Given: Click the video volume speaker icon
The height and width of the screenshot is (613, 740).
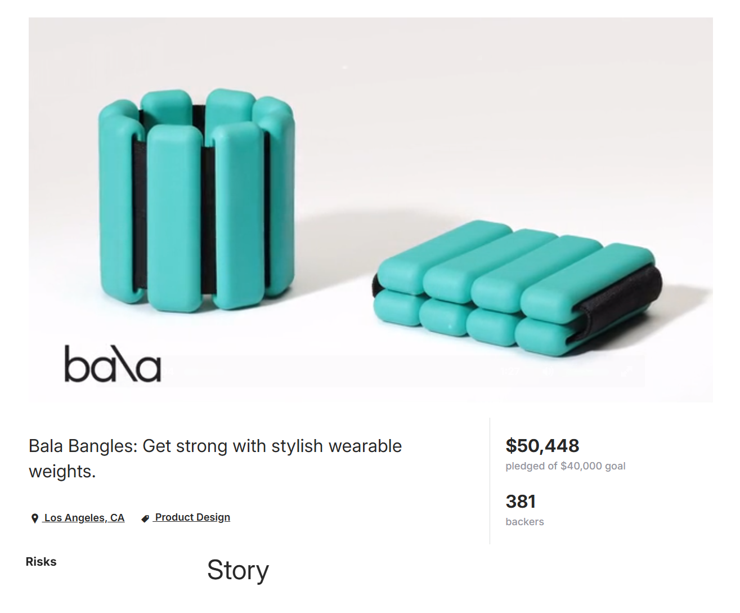Looking at the screenshot, I should [x=548, y=372].
